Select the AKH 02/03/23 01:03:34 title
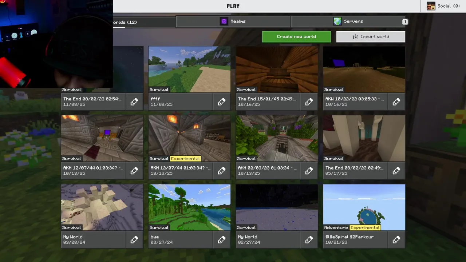Screen dimensions: 466x262 pos(267,168)
